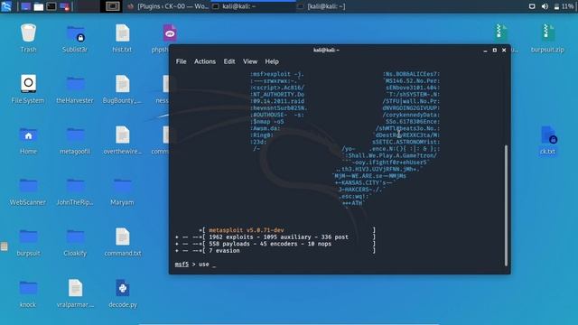Viewport: 578px width, 325px height.
Task: Click the small notes icon at the desktop's left edge
Action: point(4,246)
